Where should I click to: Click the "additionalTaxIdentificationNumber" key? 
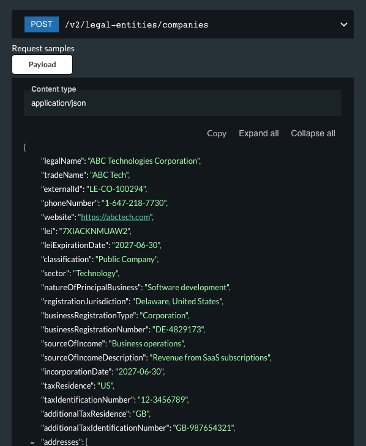coord(105,428)
